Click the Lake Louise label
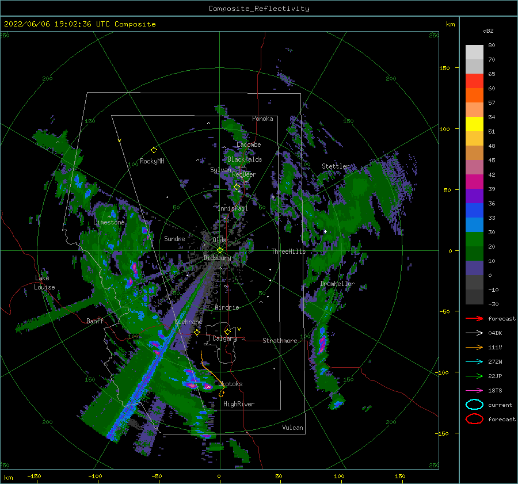Screen dimensions: 518x484 (44, 283)
